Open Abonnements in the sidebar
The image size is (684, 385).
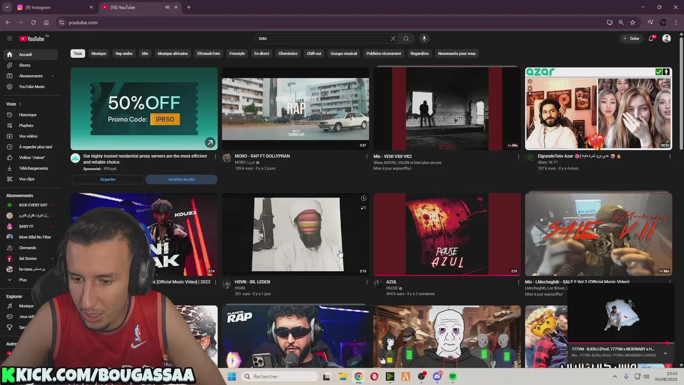(30, 76)
